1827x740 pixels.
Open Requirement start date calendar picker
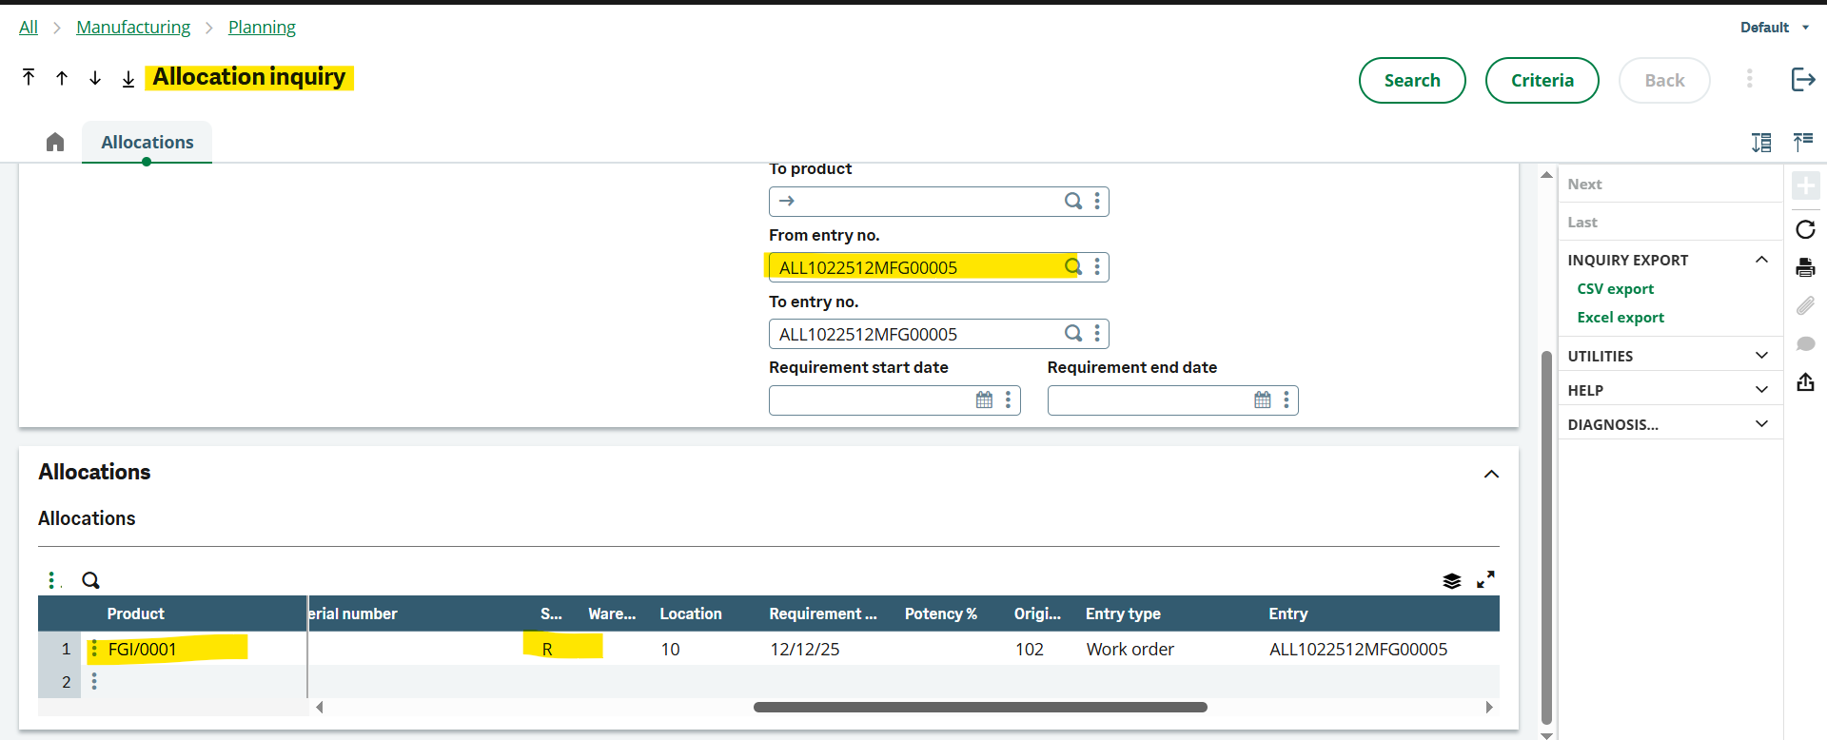985,400
